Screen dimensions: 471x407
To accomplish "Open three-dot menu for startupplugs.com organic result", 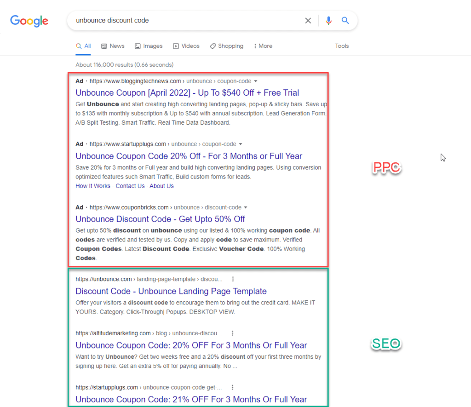I will (x=232, y=387).
